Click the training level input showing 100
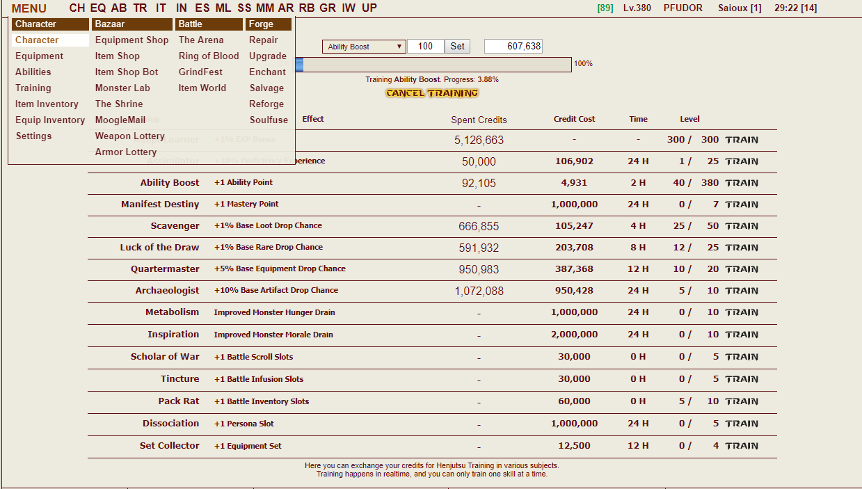Screen dimensions: 862x489 click(425, 47)
